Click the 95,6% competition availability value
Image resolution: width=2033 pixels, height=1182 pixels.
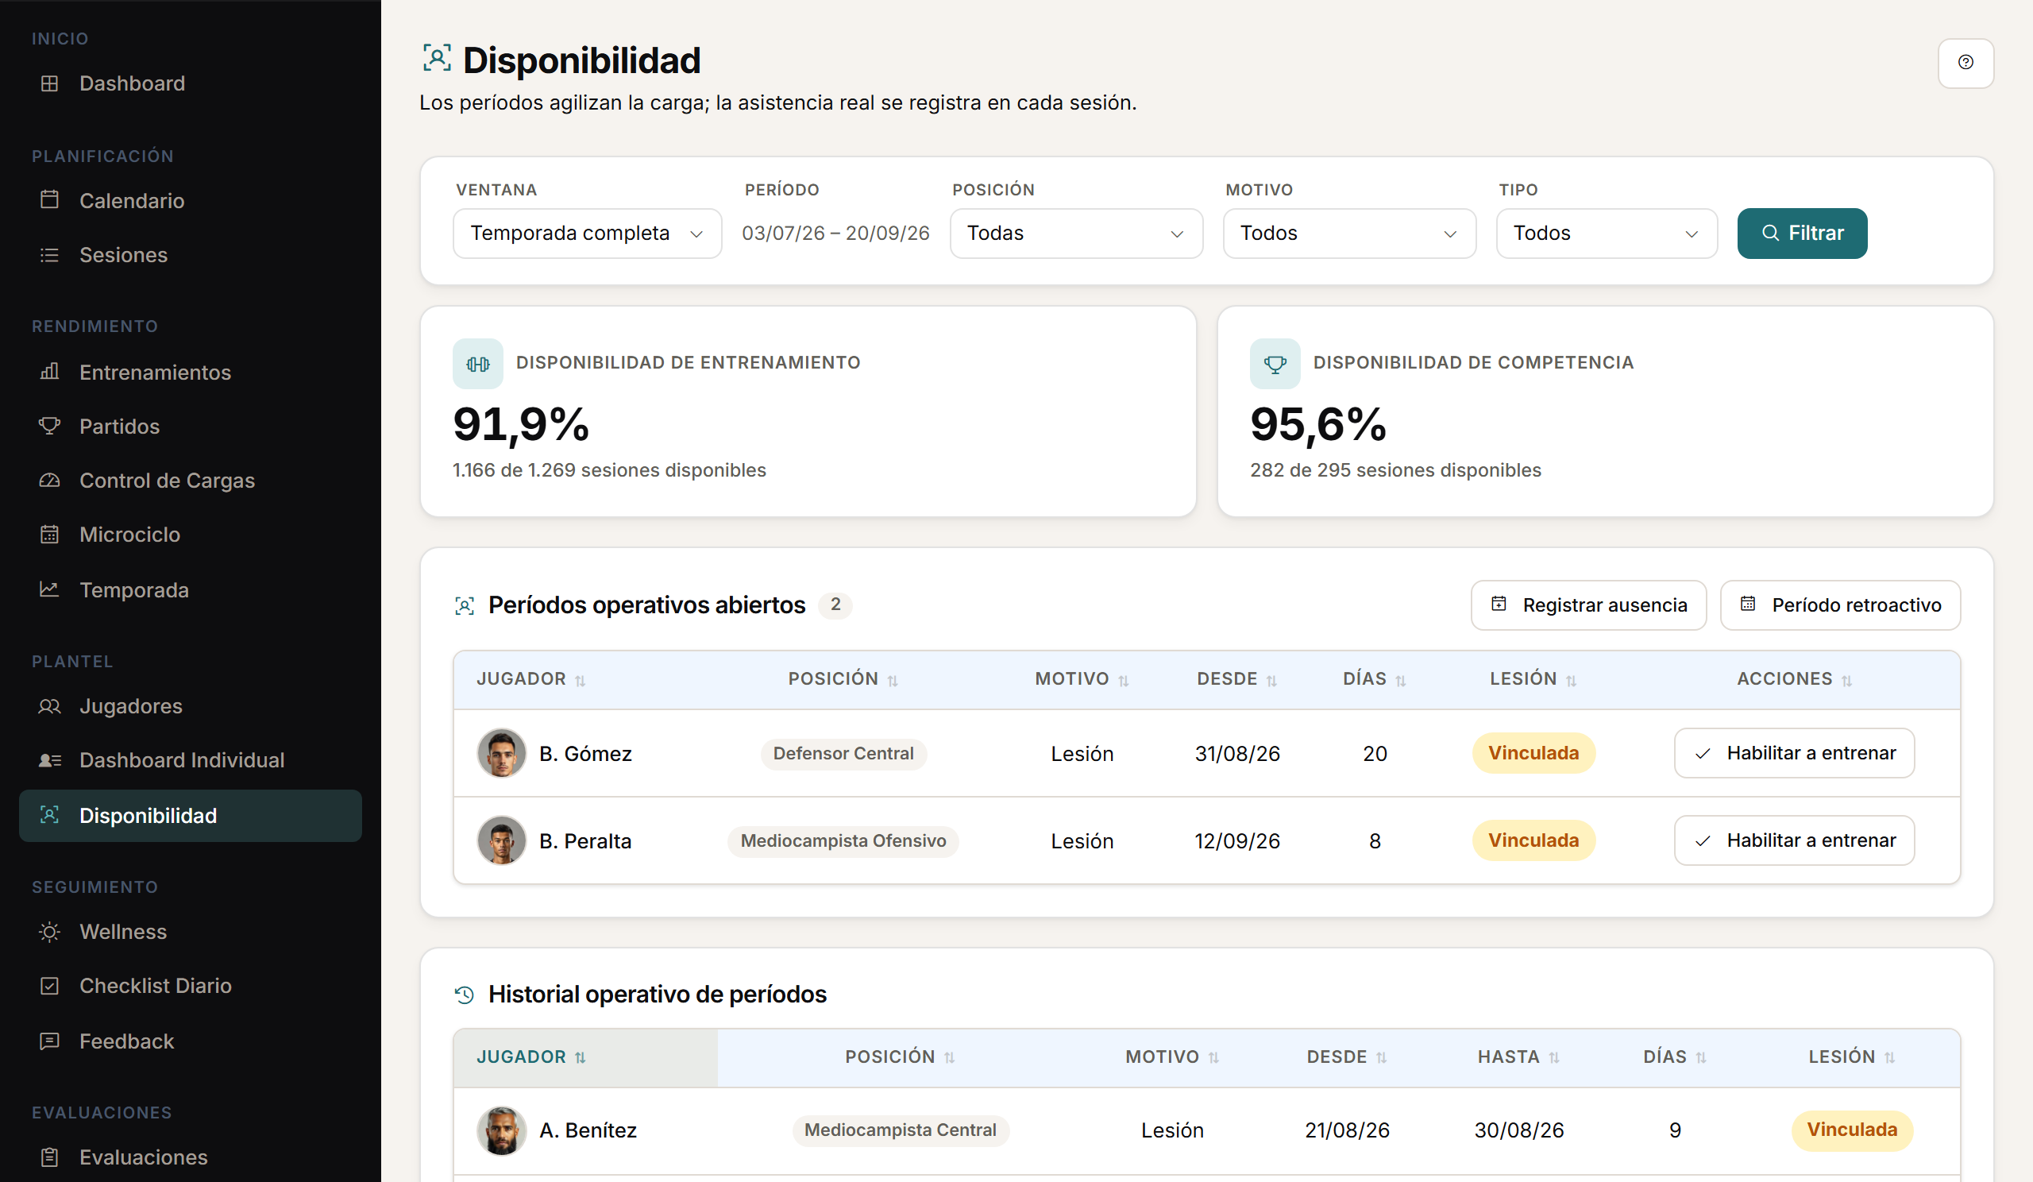point(1317,425)
